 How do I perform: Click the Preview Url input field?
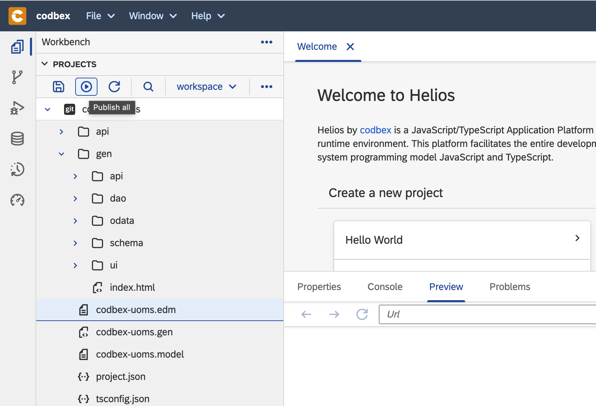(487, 314)
